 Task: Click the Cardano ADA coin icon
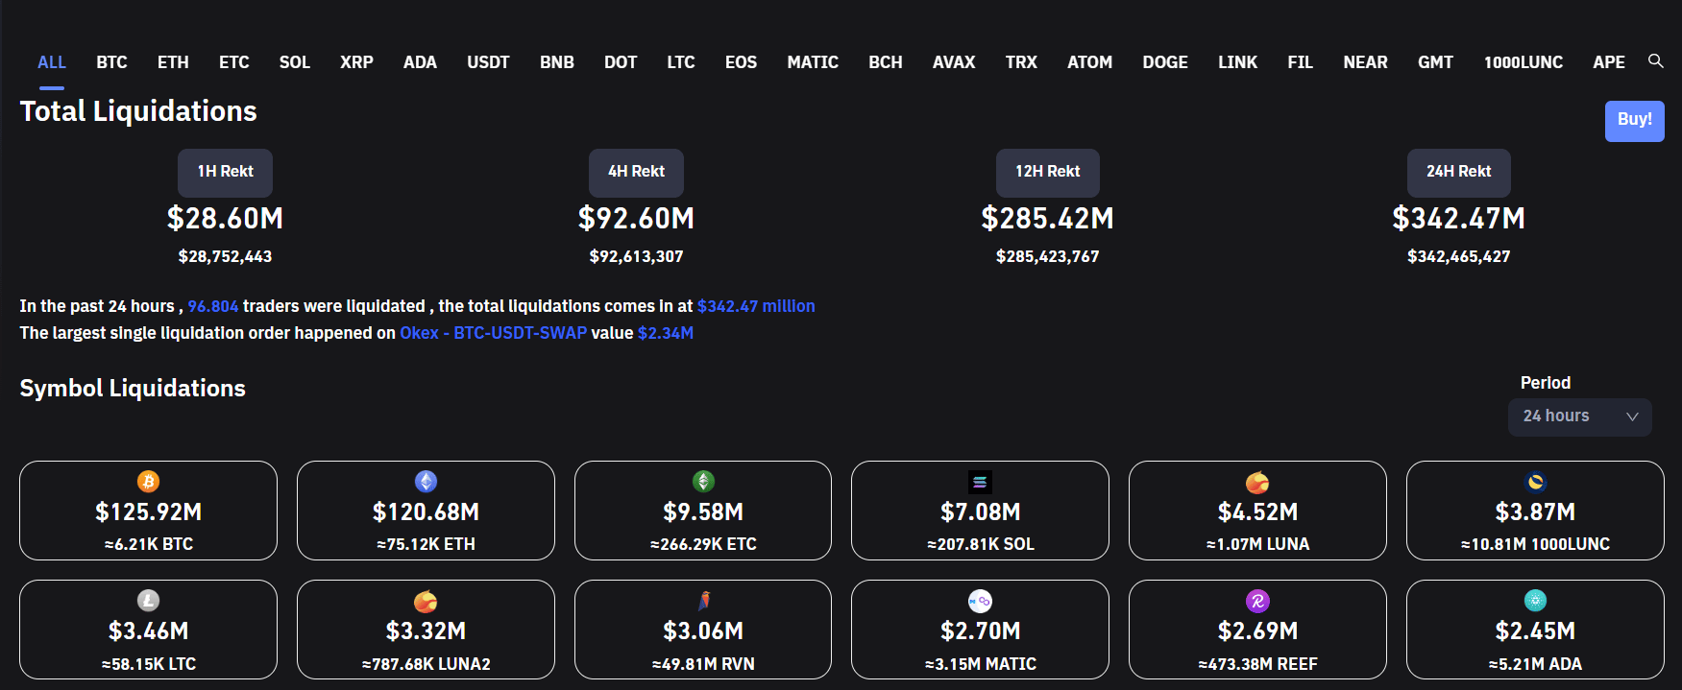coord(1535,601)
